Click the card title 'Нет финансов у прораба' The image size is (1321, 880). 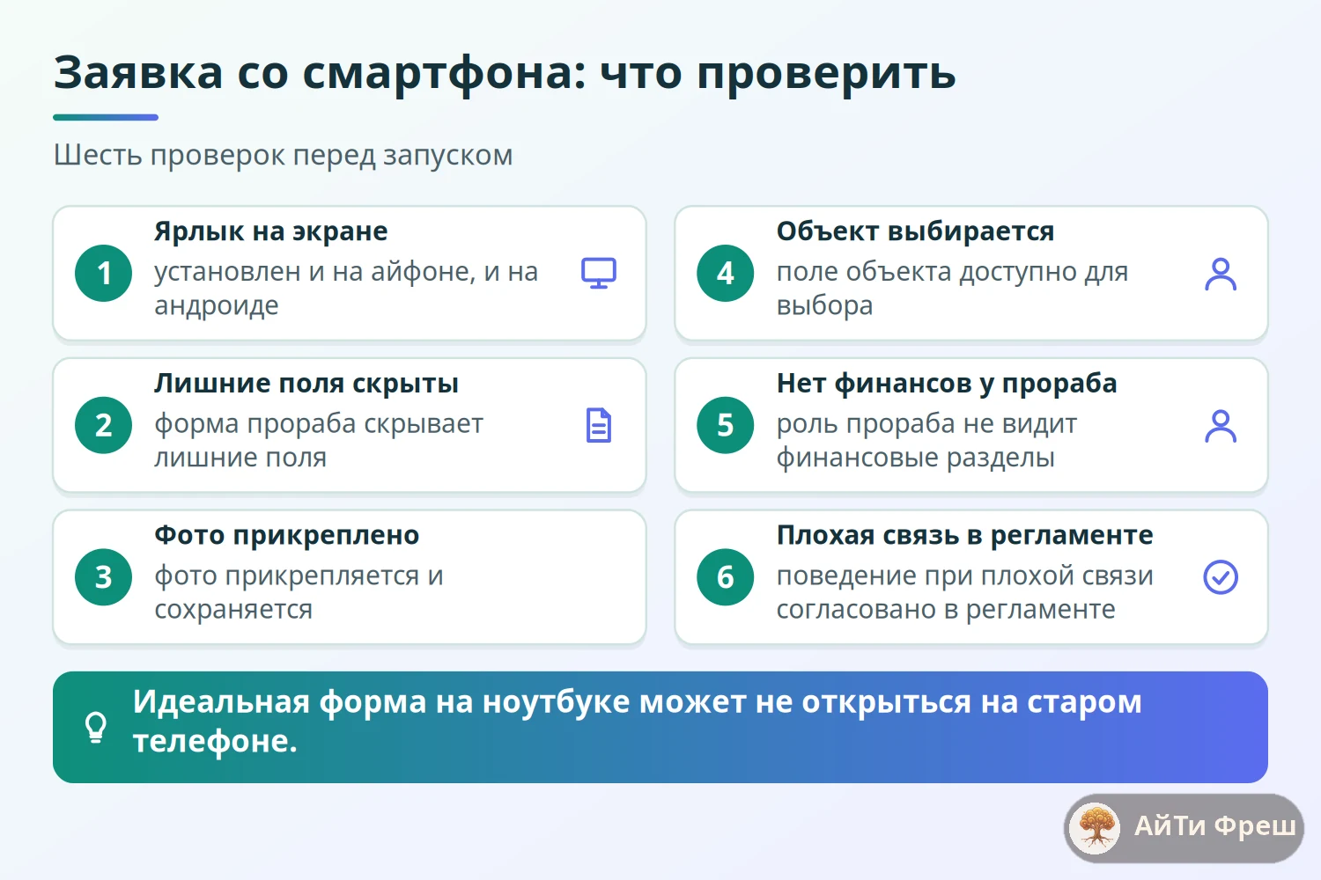(947, 384)
